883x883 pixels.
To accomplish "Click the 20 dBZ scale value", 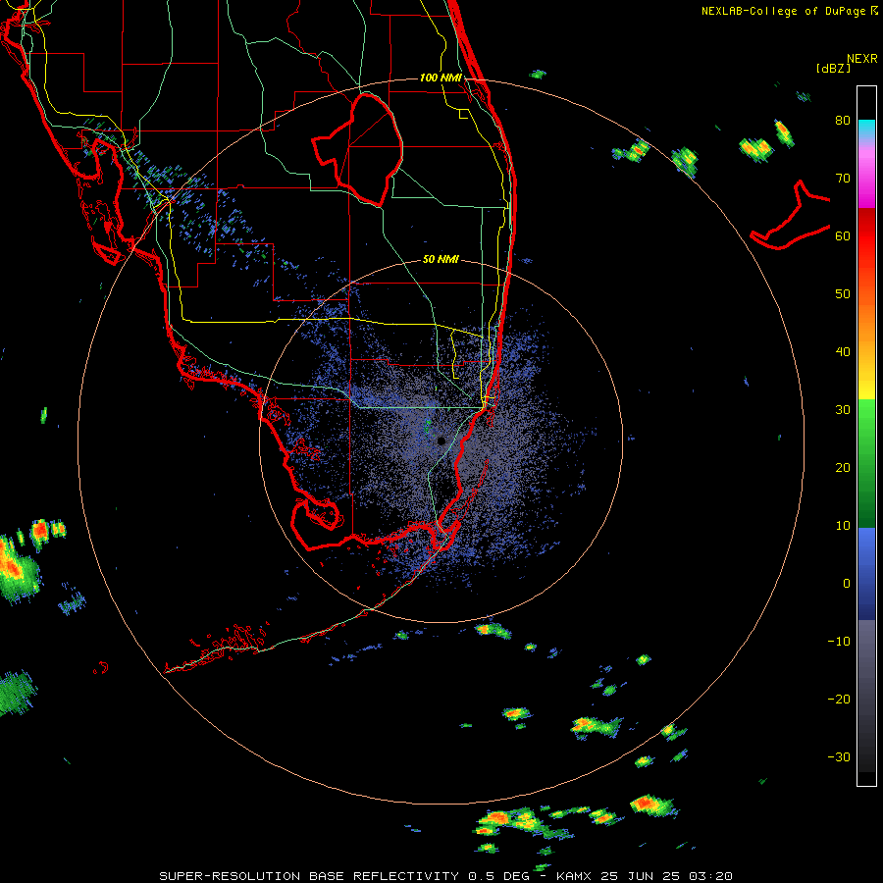I will (x=843, y=468).
